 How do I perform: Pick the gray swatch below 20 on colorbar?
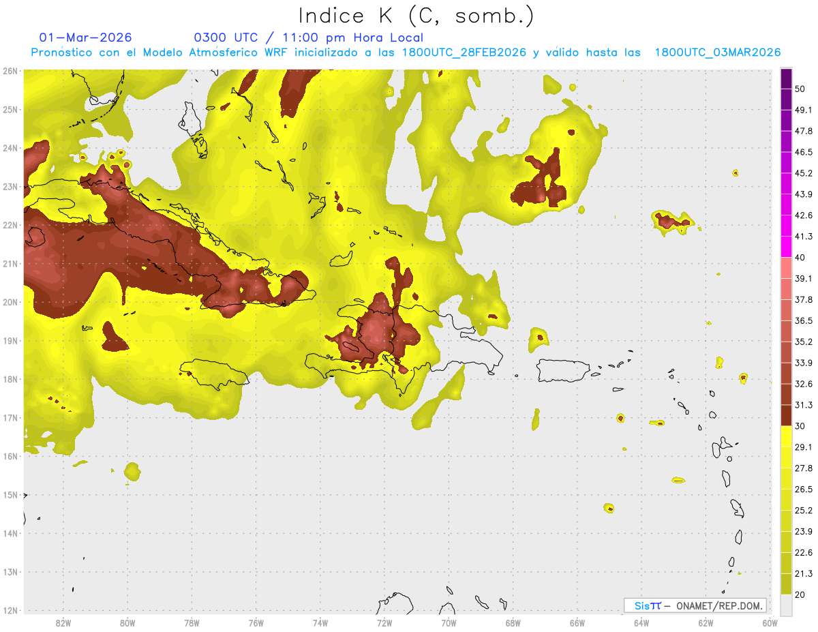pos(786,605)
